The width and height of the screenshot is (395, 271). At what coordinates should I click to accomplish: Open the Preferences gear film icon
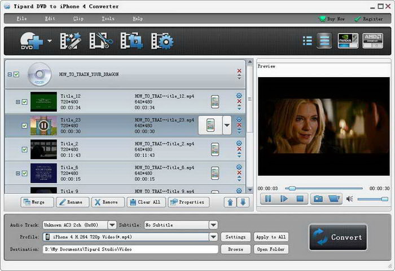click(x=162, y=41)
